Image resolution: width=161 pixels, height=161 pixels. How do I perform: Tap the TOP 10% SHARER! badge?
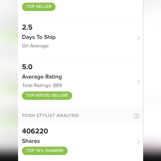pos(45,151)
